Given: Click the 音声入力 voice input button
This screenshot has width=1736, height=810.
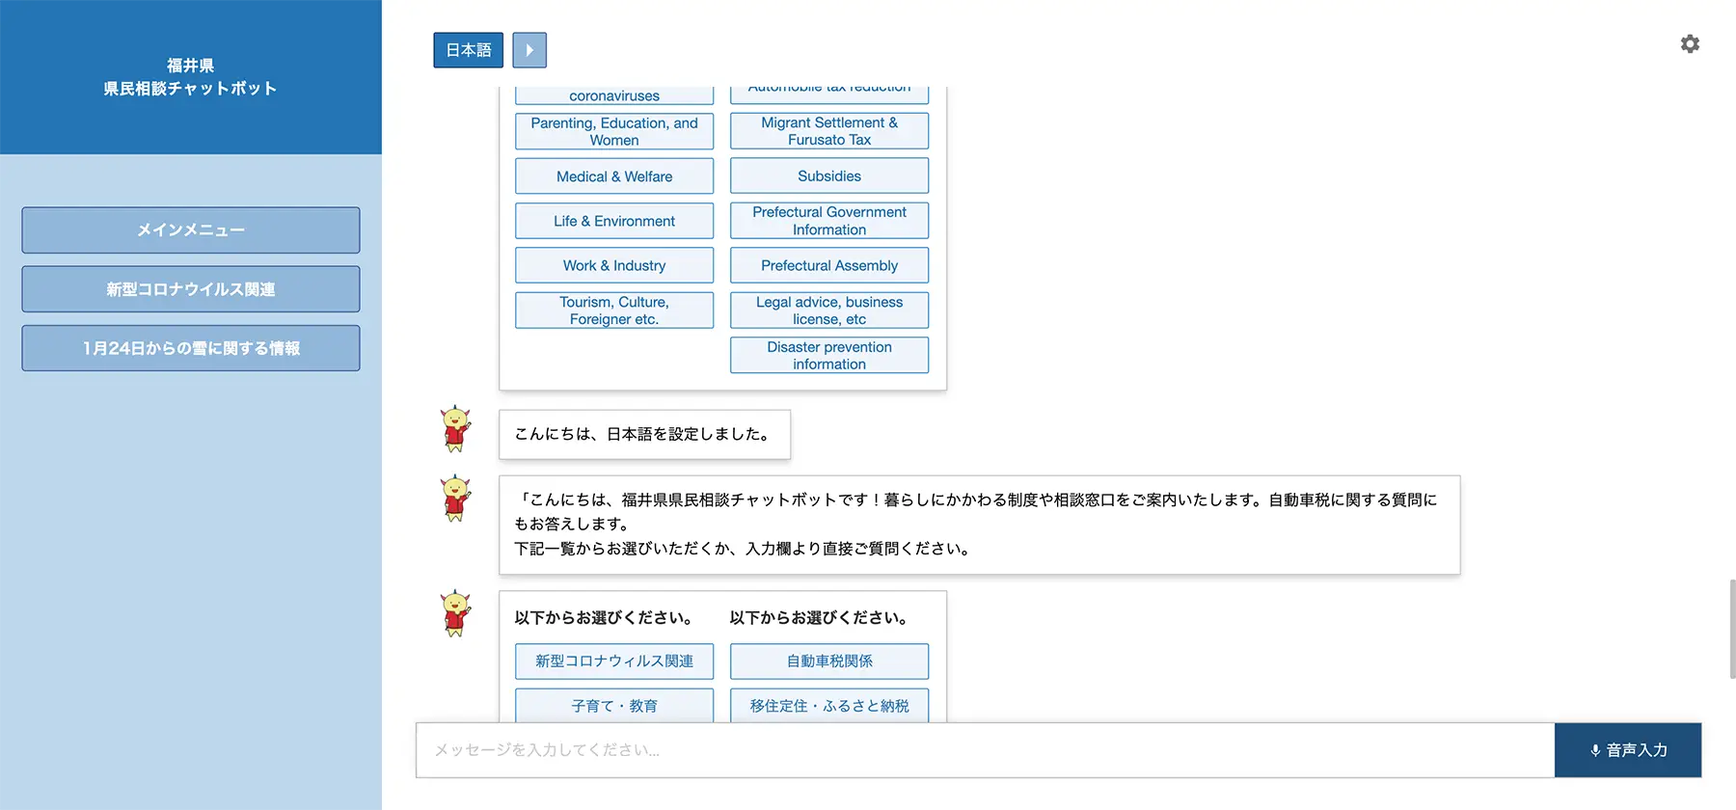Looking at the screenshot, I should (1628, 750).
